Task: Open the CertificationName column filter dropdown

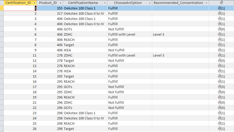Action: [x=105, y=3]
